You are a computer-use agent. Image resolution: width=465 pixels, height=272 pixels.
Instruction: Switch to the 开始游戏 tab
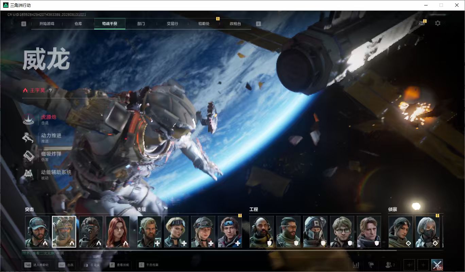47,24
